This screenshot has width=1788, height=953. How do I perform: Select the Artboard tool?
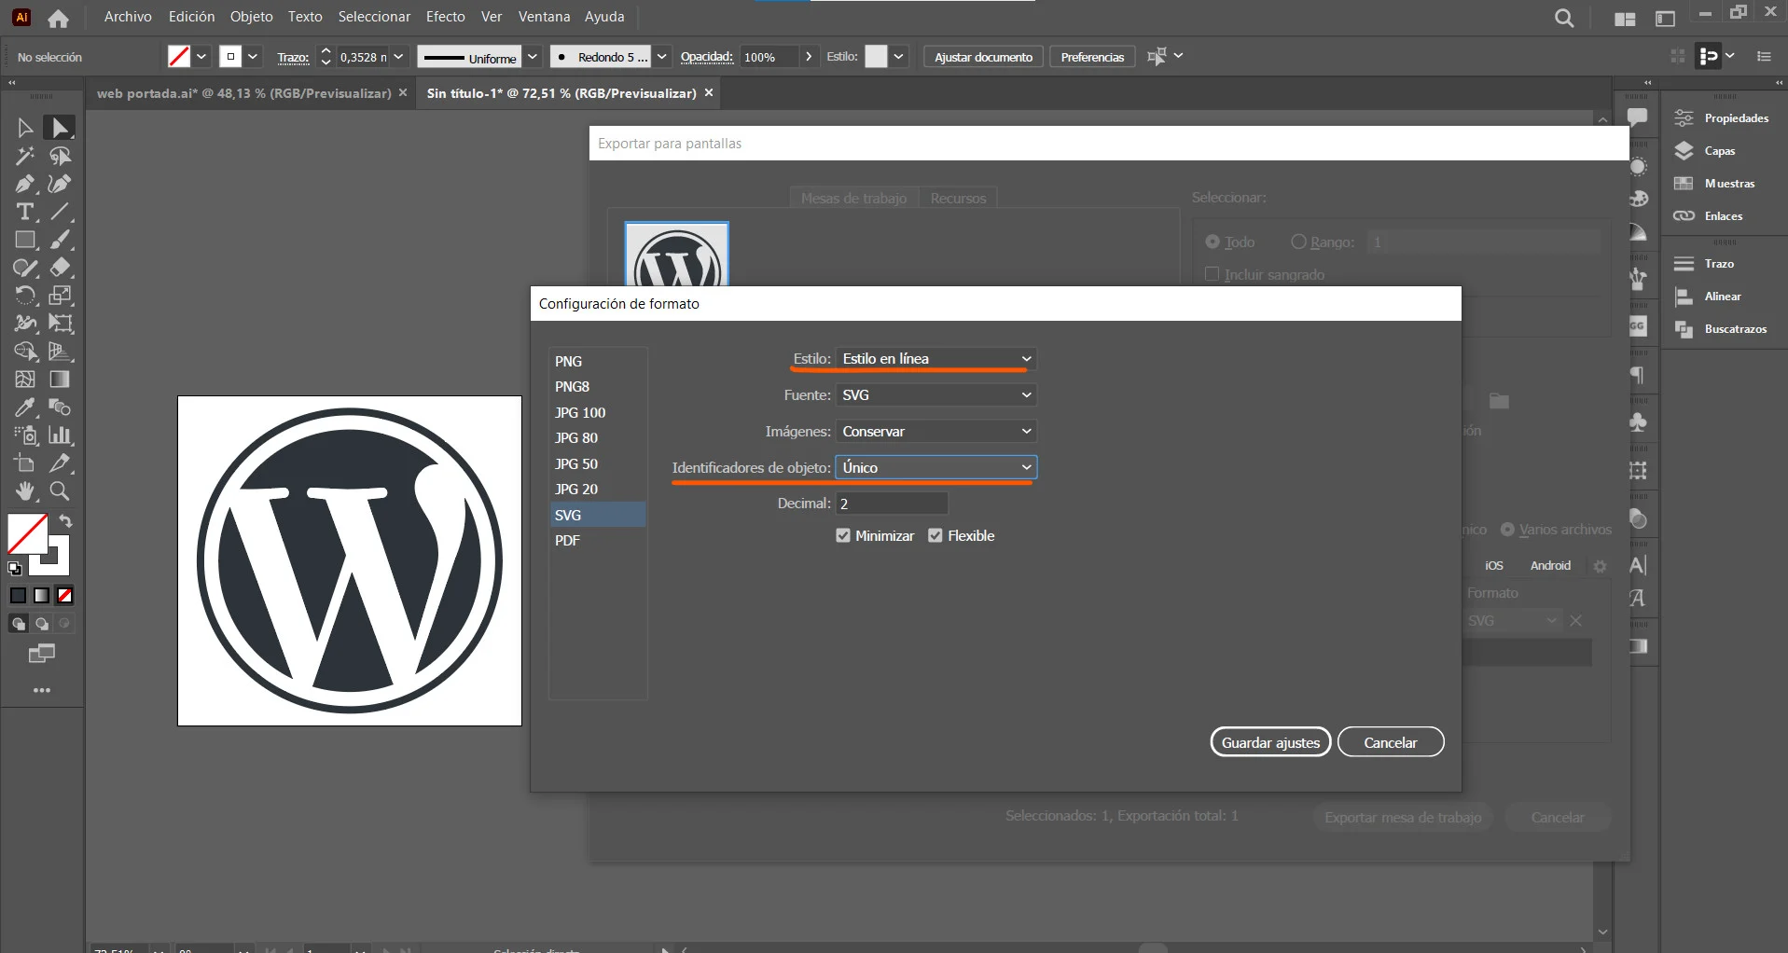coord(25,463)
